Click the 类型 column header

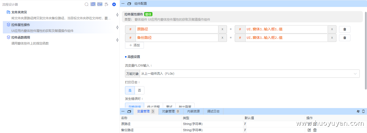pos(186,118)
